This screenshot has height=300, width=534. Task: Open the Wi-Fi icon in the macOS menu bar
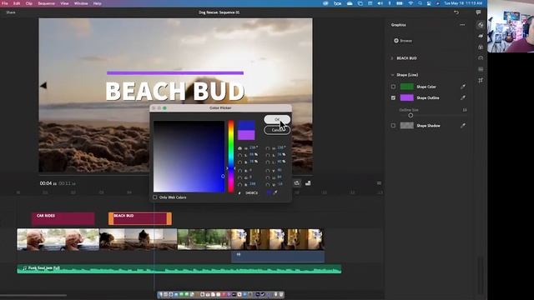click(x=411, y=3)
